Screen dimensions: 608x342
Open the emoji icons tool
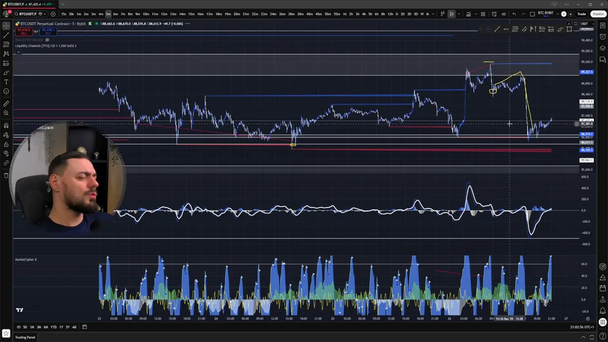[6, 91]
